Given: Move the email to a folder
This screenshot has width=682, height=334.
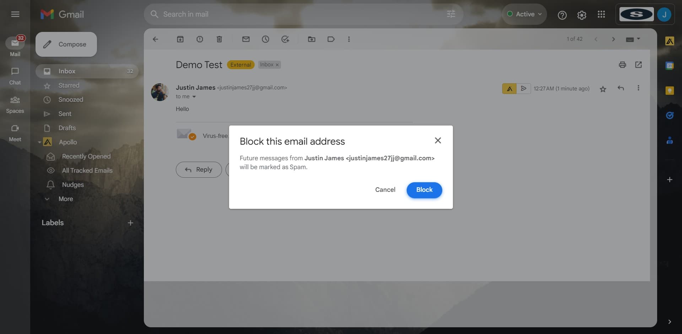Looking at the screenshot, I should tap(312, 39).
